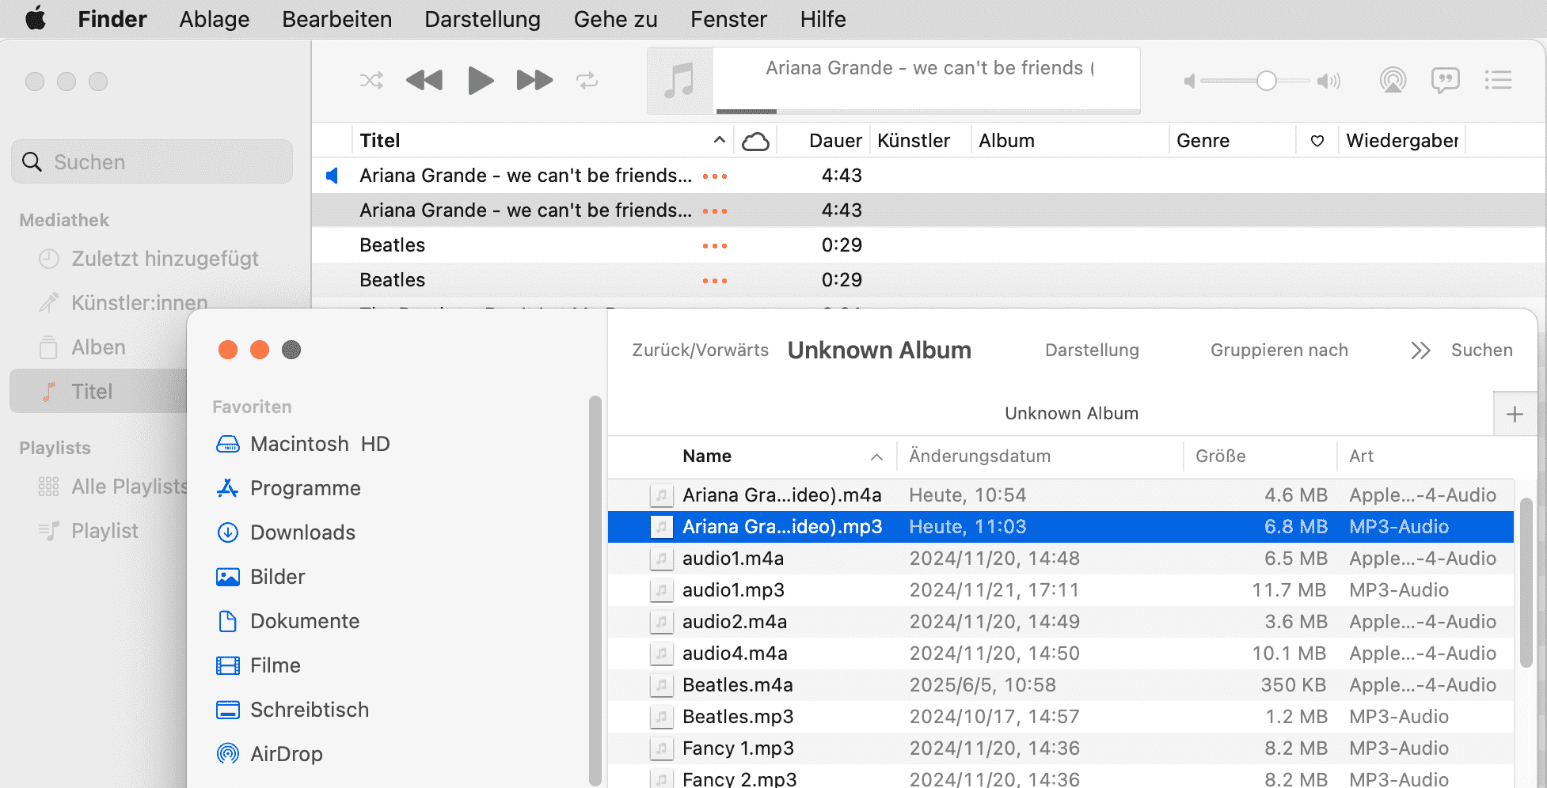The height and width of the screenshot is (788, 1547).
Task: Adjust the volume slider knob
Action: click(1266, 81)
